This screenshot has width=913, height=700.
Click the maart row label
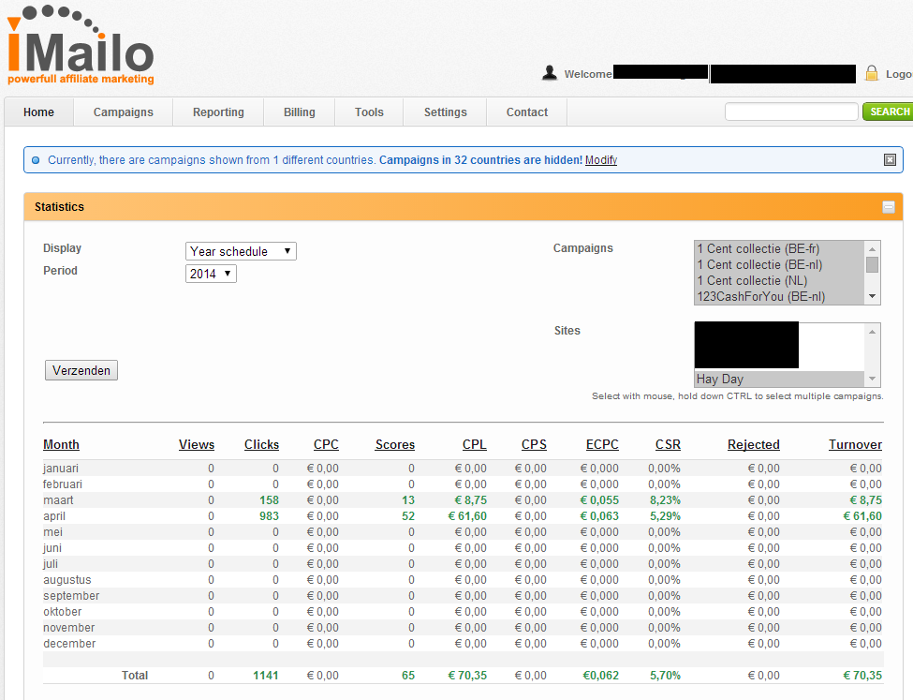[x=58, y=500]
